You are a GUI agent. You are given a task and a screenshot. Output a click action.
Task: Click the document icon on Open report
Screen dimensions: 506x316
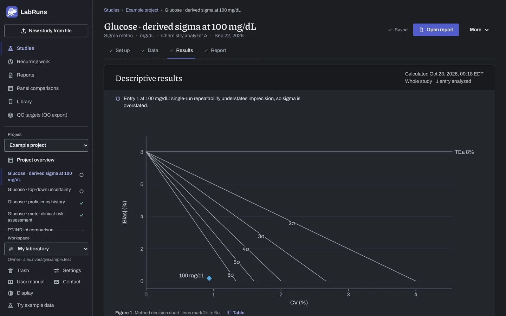point(421,30)
